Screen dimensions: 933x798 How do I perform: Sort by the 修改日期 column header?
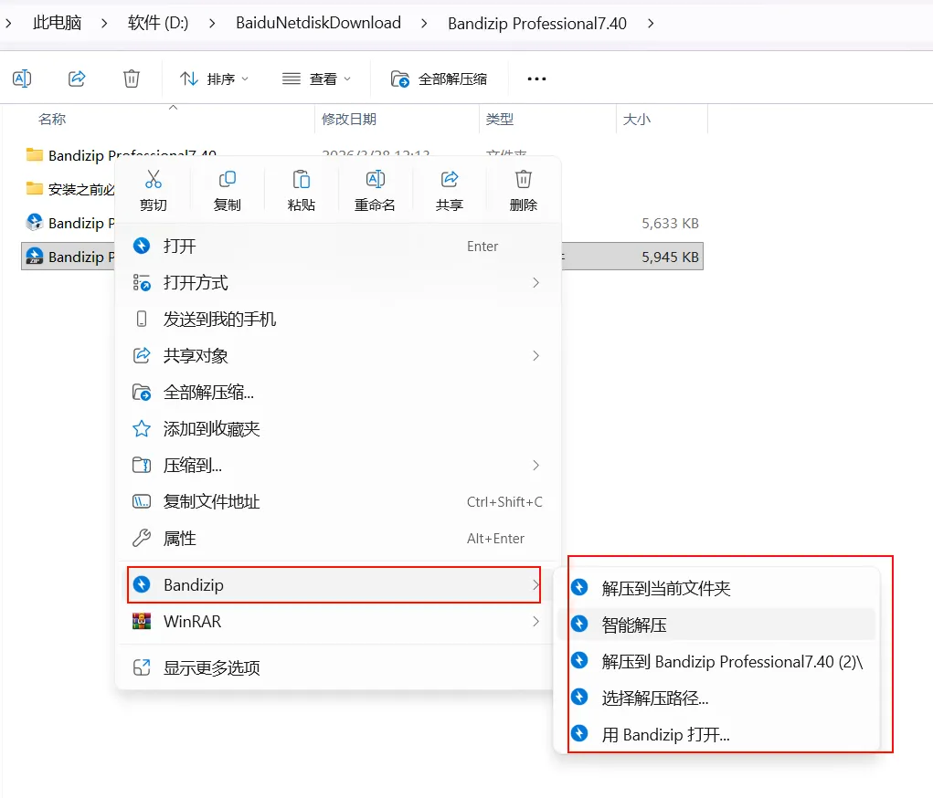pyautogui.click(x=349, y=120)
